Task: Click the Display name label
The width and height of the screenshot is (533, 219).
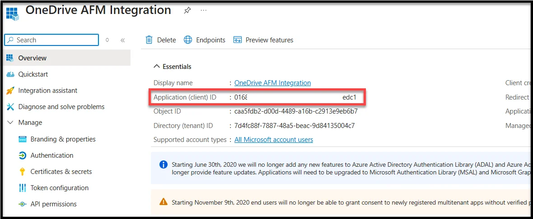Action: tap(173, 83)
